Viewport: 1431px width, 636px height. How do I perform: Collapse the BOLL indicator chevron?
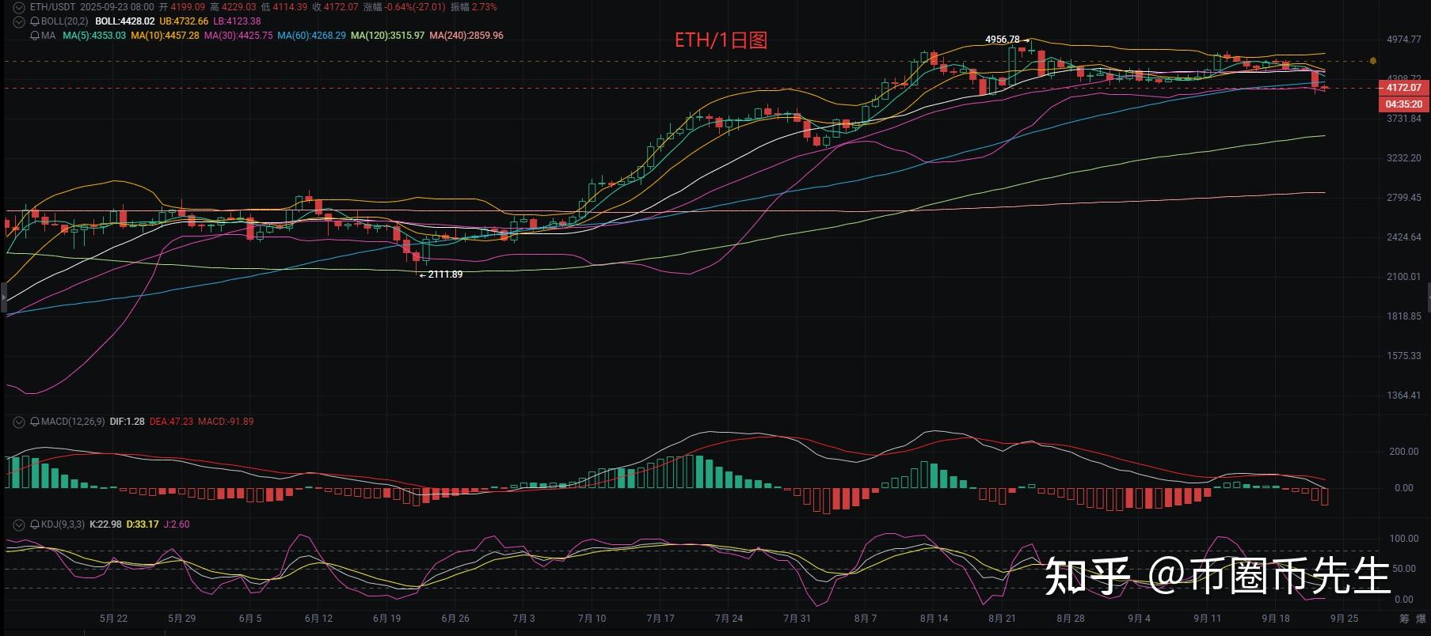[19, 21]
